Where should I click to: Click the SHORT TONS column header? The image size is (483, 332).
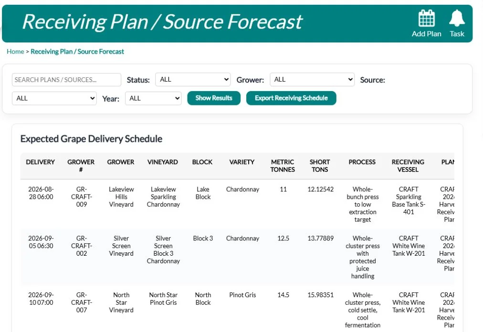click(320, 166)
